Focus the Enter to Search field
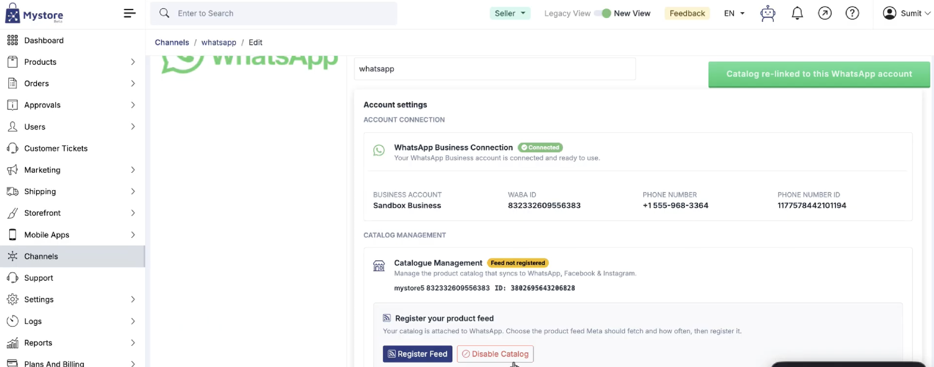The width and height of the screenshot is (934, 367). tap(274, 13)
